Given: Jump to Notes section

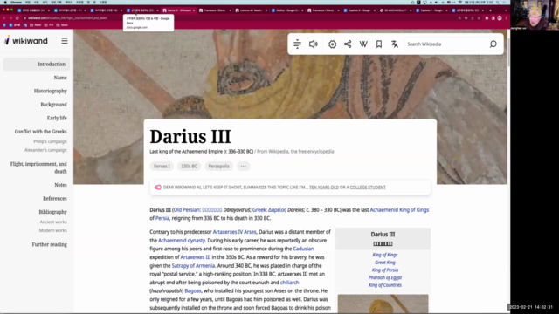Looking at the screenshot, I should click(60, 185).
